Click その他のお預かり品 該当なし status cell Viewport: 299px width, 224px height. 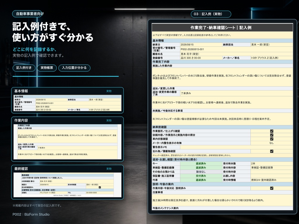pyautogui.click(x=201, y=172)
